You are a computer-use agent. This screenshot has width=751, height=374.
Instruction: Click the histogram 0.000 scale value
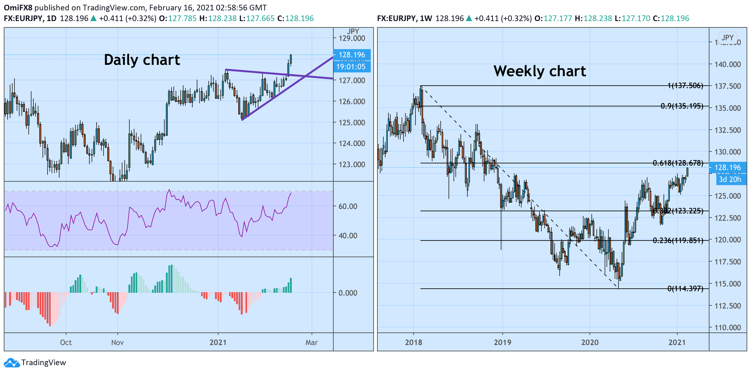tap(348, 293)
